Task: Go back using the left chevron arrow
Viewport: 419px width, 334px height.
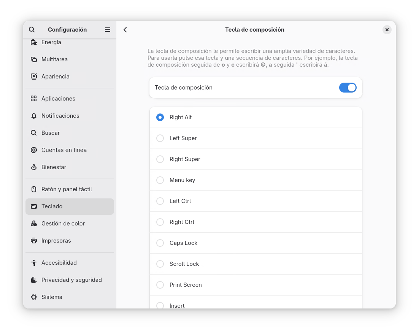Action: (125, 29)
